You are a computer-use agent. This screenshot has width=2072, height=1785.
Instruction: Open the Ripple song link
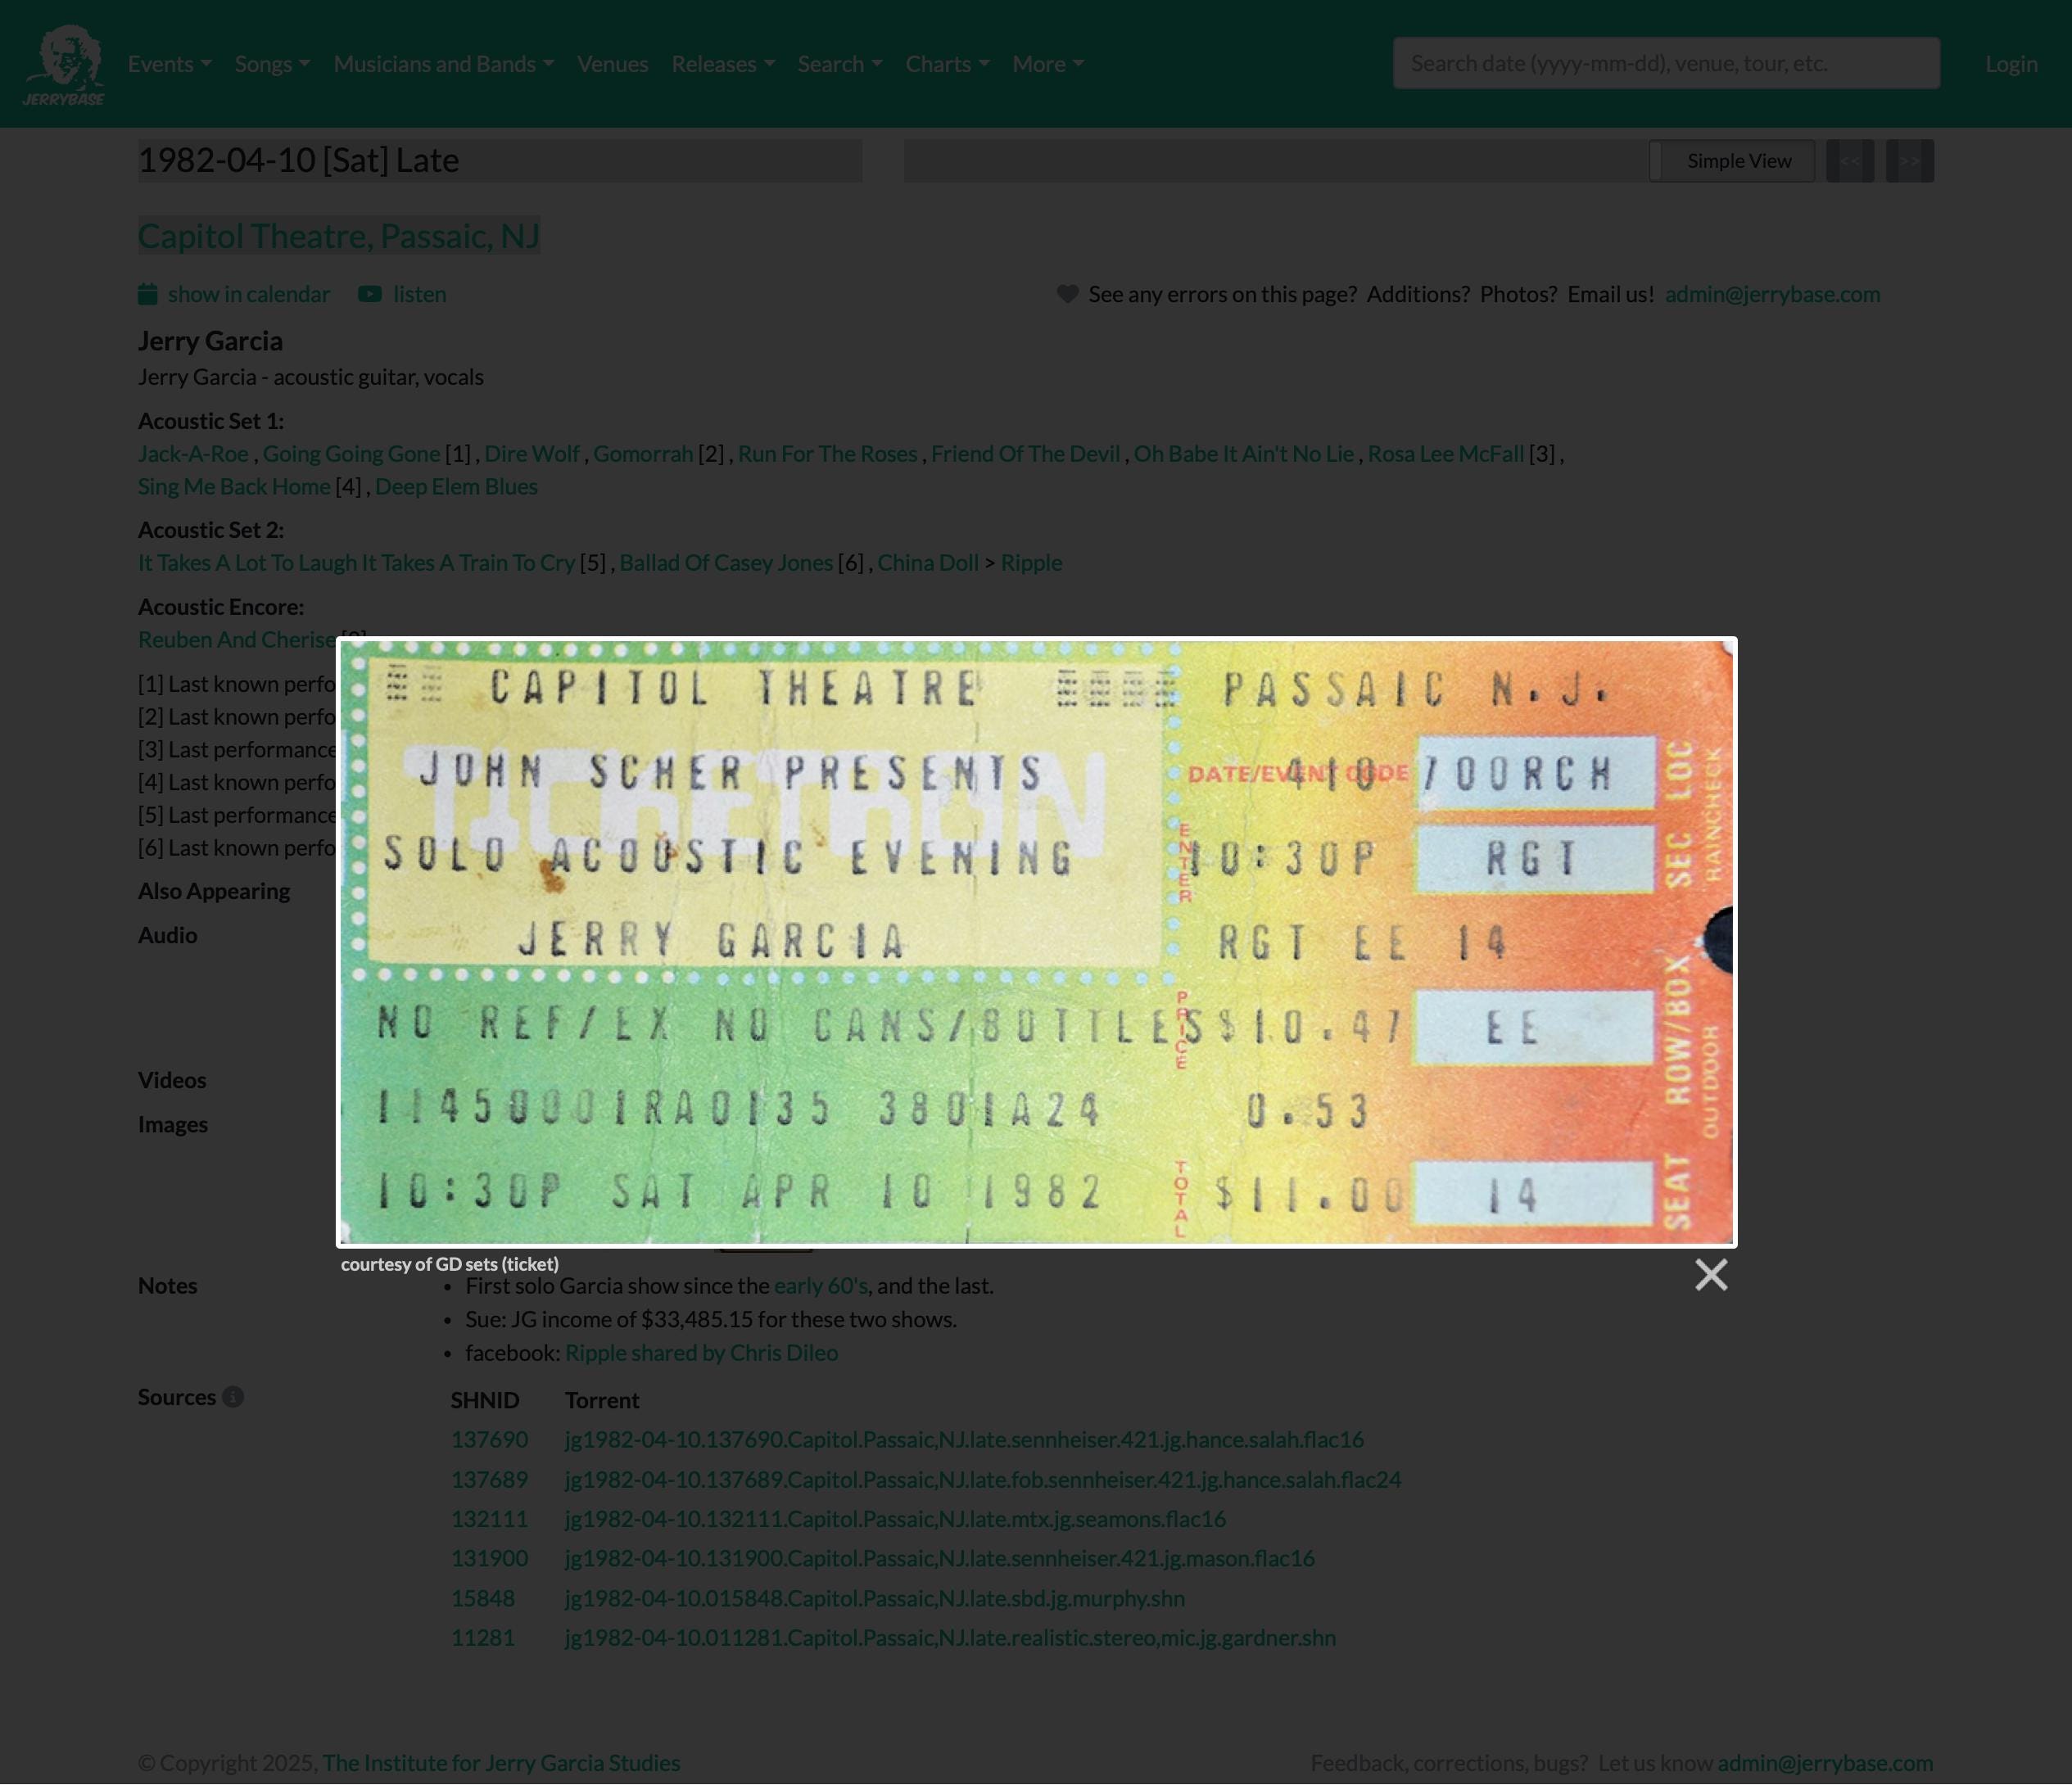[1031, 562]
